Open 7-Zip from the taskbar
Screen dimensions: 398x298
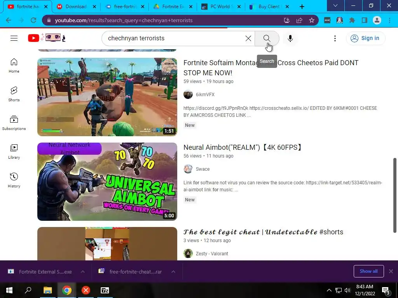[x=105, y=290]
